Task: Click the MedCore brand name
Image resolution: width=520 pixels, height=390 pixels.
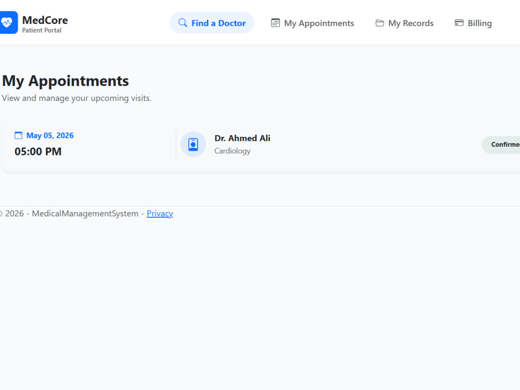Action: click(45, 20)
